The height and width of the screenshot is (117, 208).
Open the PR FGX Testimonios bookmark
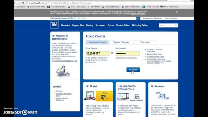click(170, 6)
